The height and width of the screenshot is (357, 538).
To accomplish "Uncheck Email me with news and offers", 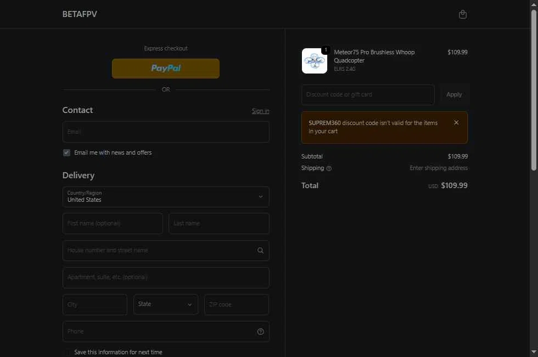I will point(66,152).
